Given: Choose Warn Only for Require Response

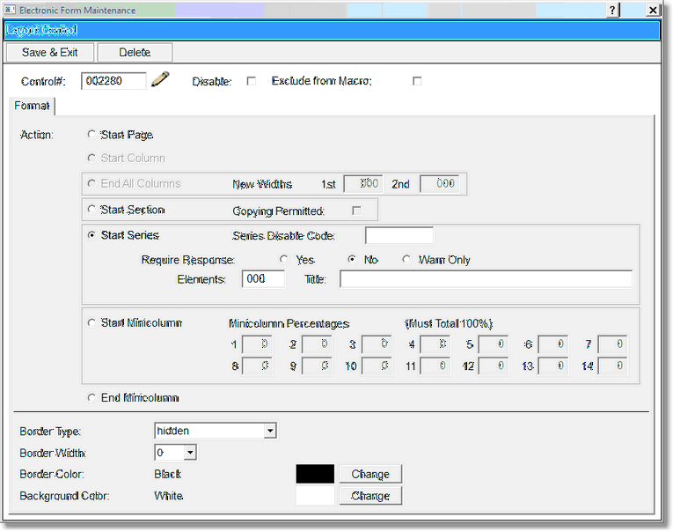Looking at the screenshot, I should click(406, 260).
